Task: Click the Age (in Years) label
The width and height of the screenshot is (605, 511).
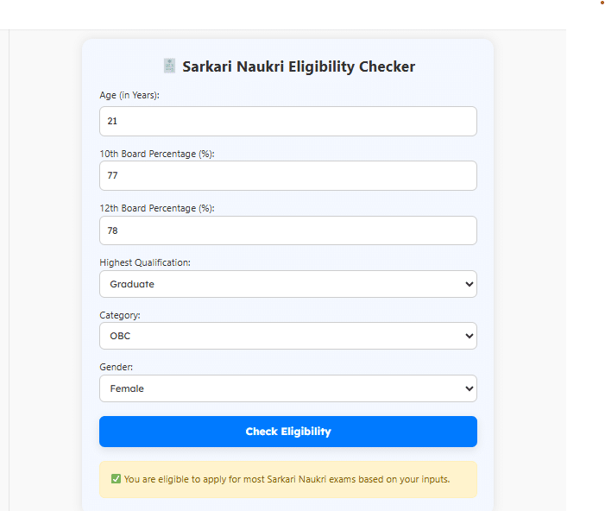Action: point(129,95)
